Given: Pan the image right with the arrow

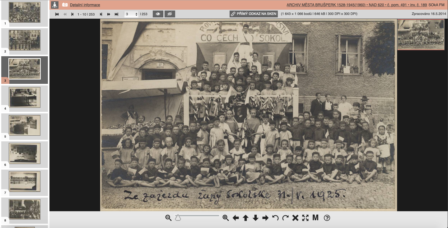Looking at the screenshot, I should pos(266,218).
